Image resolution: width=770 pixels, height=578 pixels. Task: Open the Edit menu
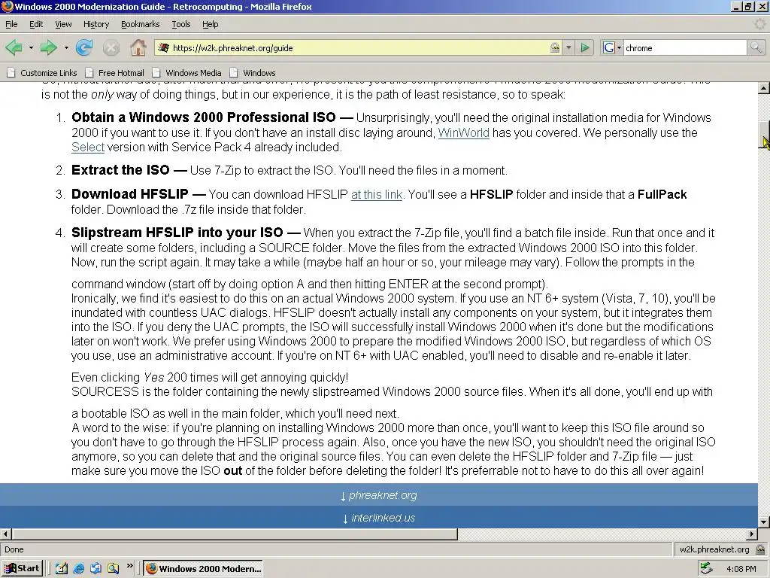click(x=36, y=24)
